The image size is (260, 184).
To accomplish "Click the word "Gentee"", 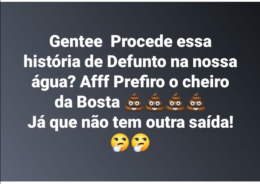I will [x=76, y=41].
